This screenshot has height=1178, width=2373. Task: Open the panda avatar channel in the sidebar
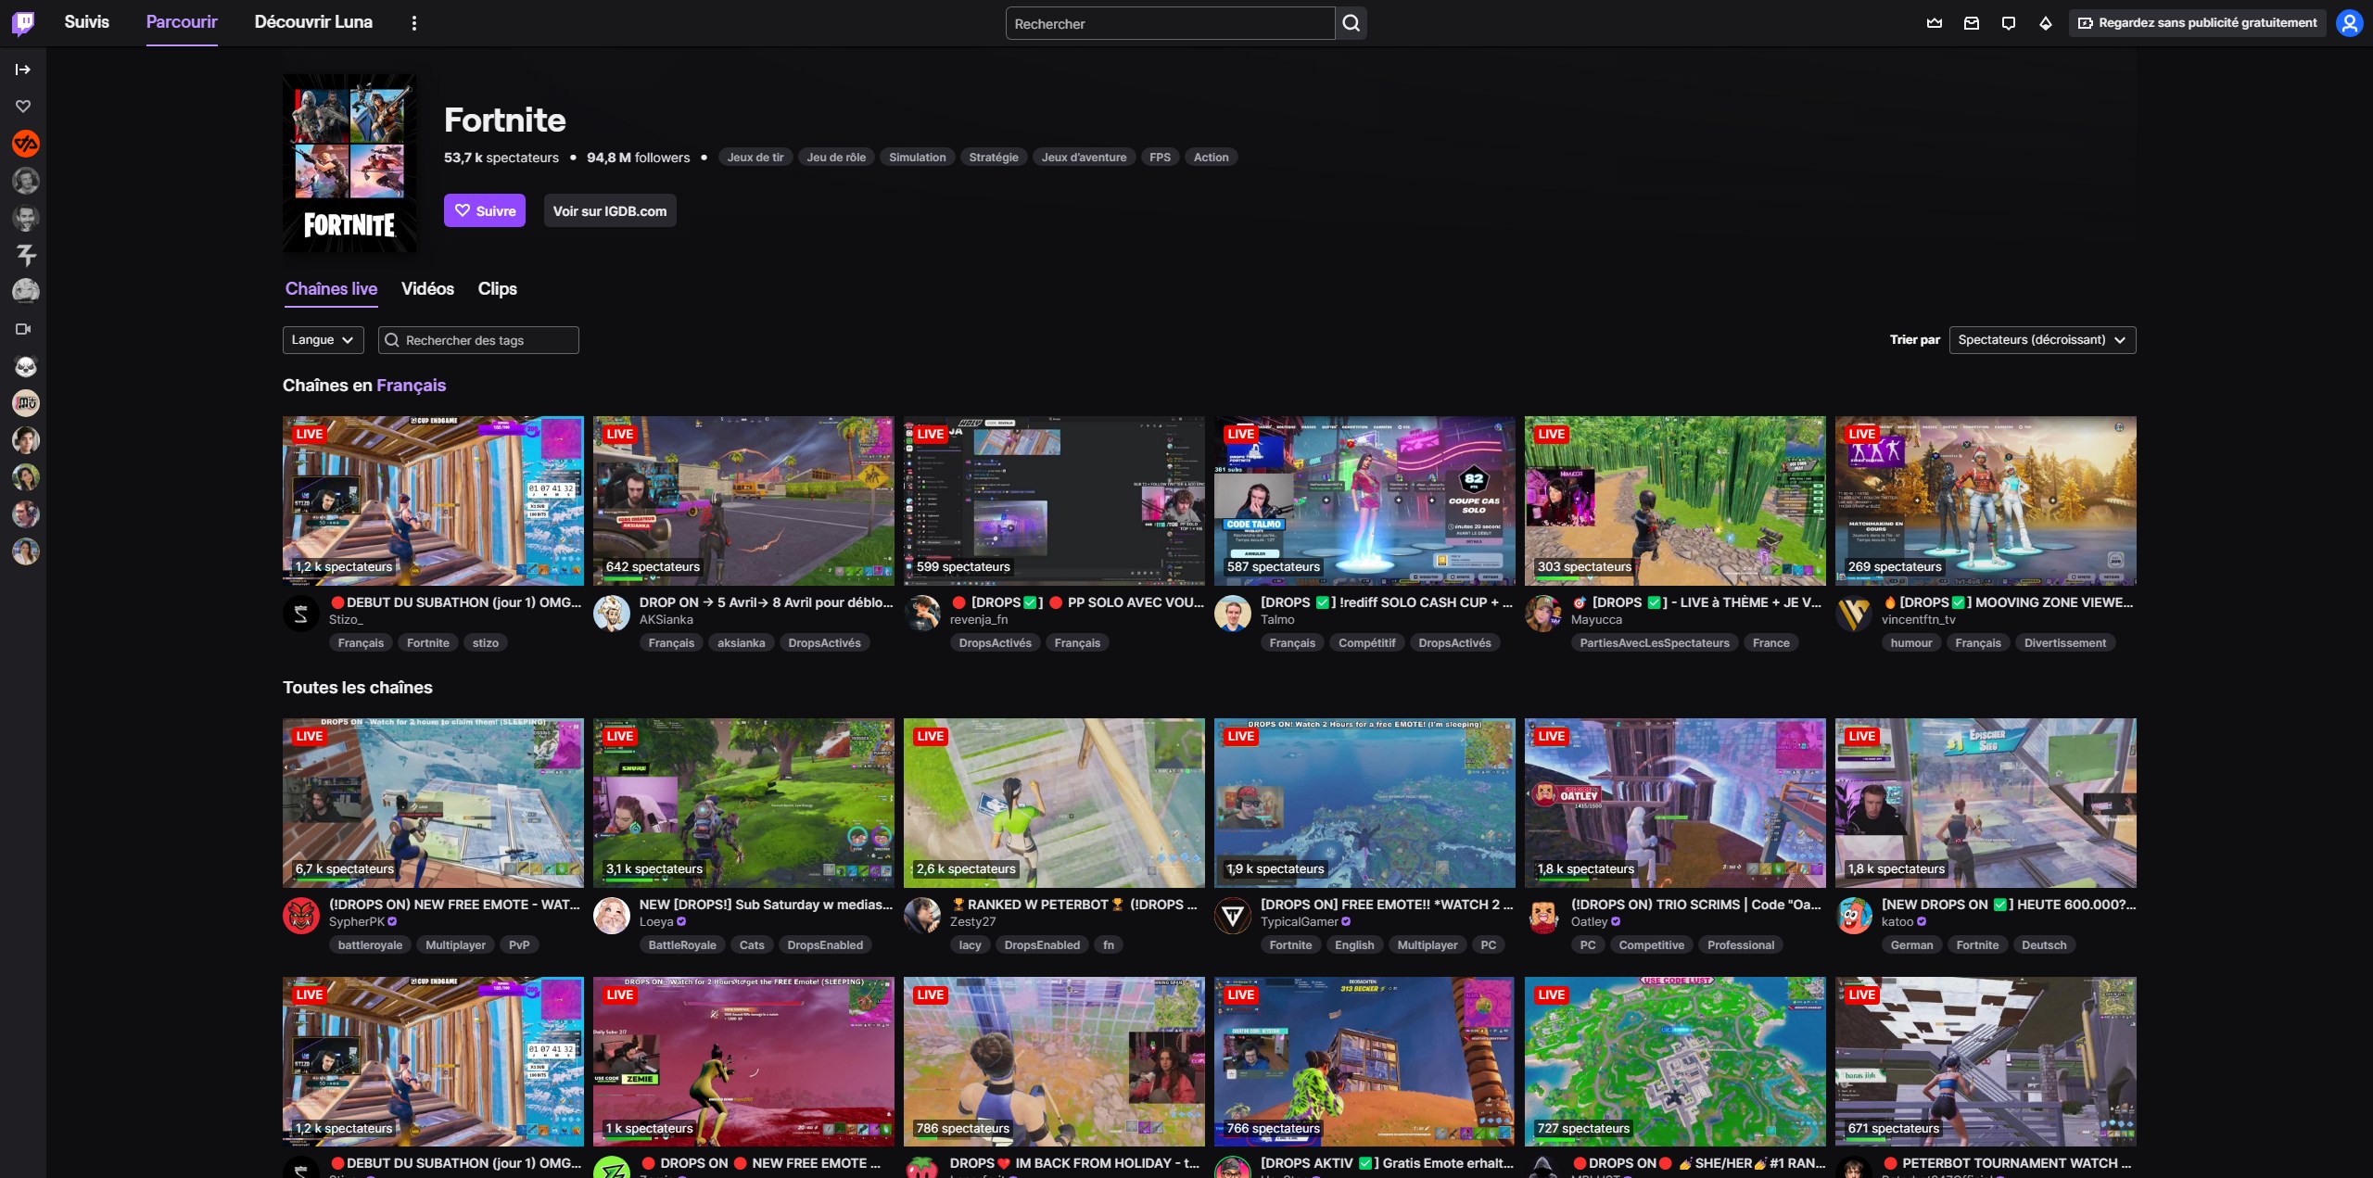click(x=25, y=366)
